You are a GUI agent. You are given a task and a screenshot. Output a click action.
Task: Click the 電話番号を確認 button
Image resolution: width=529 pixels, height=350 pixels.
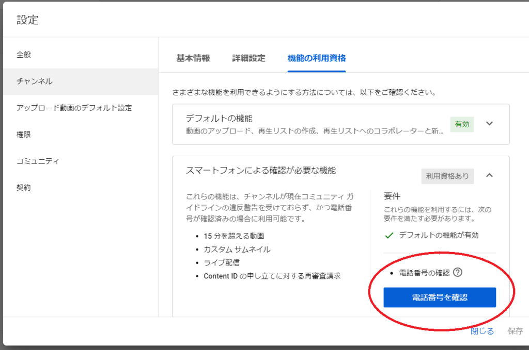[440, 297]
